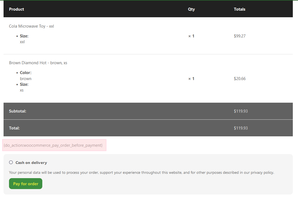Click the $99.27 price

[240, 36]
